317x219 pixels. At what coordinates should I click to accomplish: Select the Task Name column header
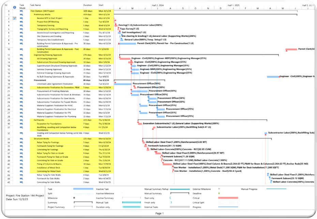pyautogui.click(x=35, y=5)
